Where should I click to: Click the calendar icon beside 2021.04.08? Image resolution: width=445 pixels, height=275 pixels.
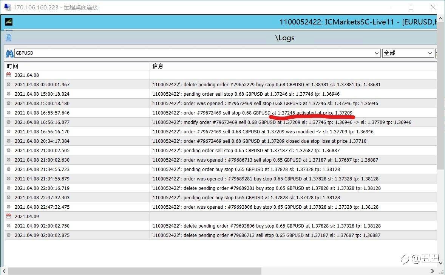point(9,75)
